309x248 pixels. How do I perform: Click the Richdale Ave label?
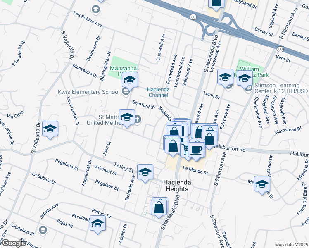(130, 188)
